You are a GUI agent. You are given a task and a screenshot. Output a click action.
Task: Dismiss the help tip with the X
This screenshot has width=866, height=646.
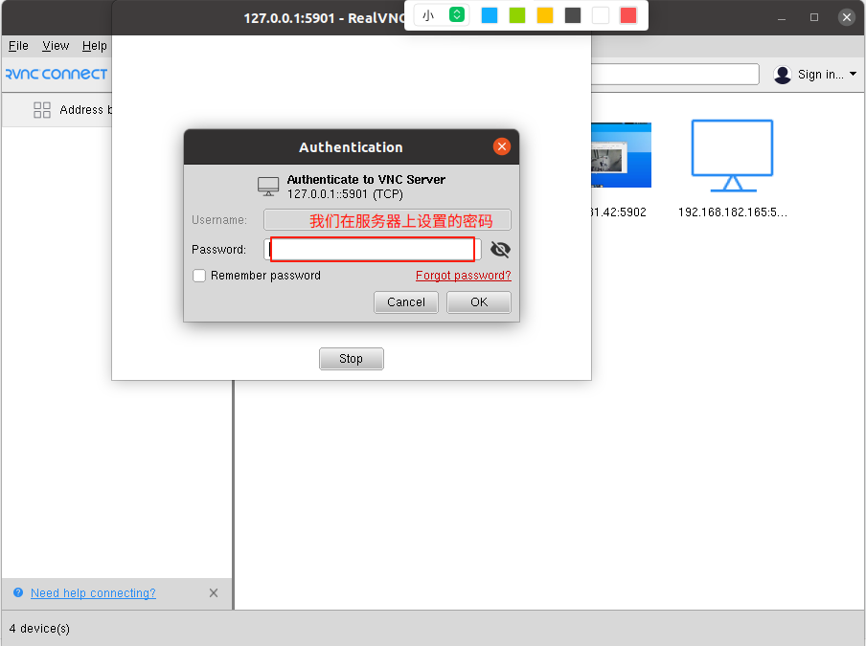click(213, 592)
